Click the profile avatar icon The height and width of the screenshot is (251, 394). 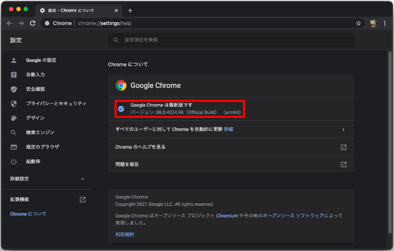point(373,23)
